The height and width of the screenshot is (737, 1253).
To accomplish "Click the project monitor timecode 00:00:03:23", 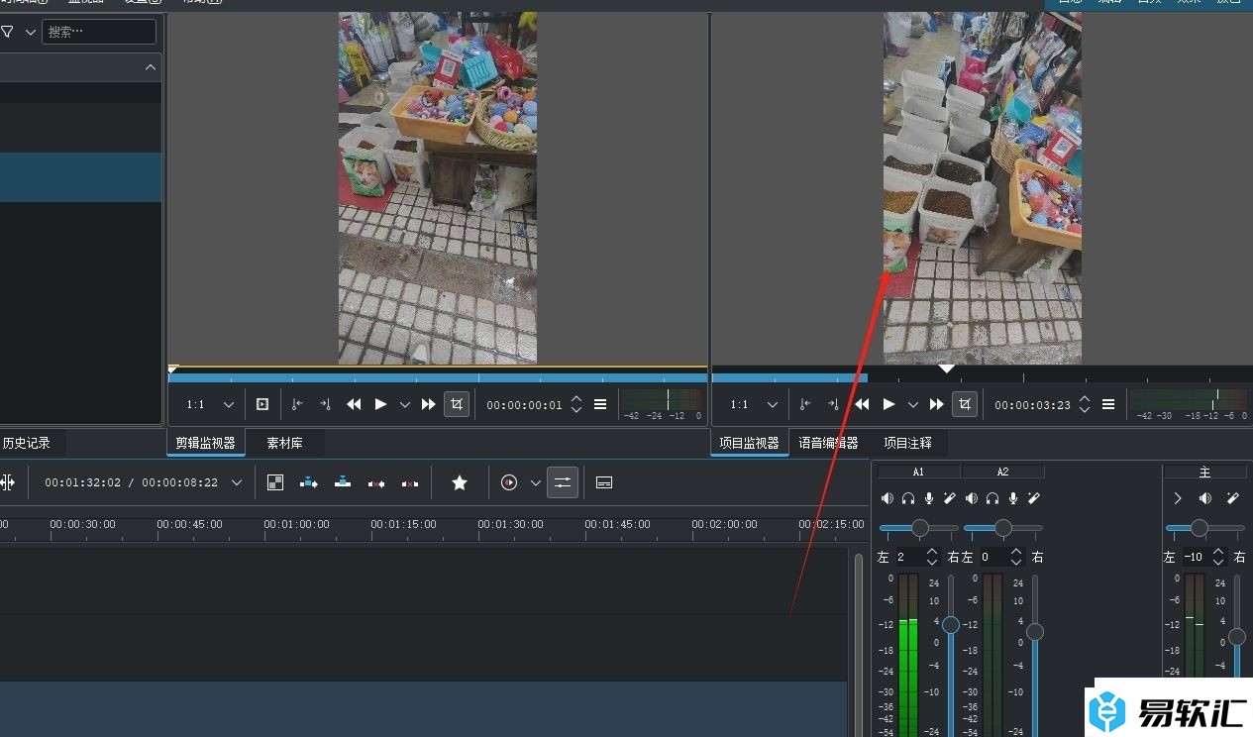I will [x=1032, y=405].
